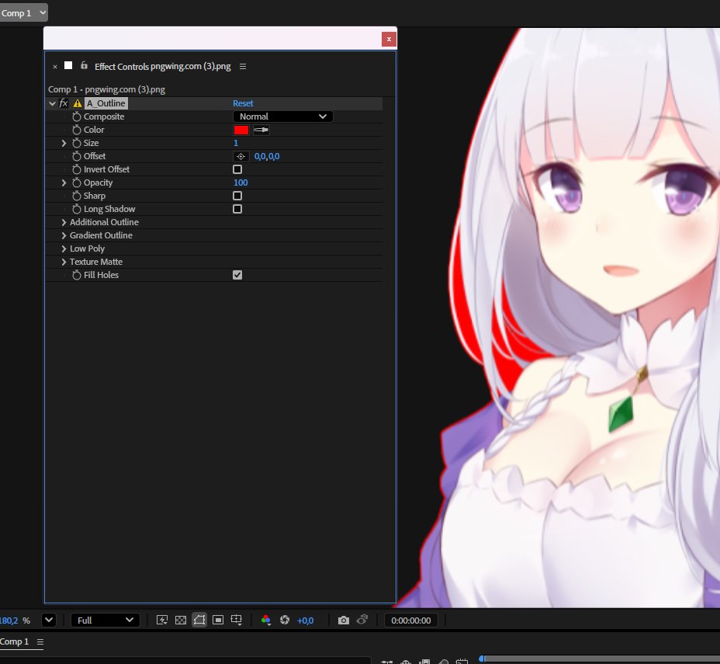Click the lock icon of Effect Controls panel

(84, 65)
